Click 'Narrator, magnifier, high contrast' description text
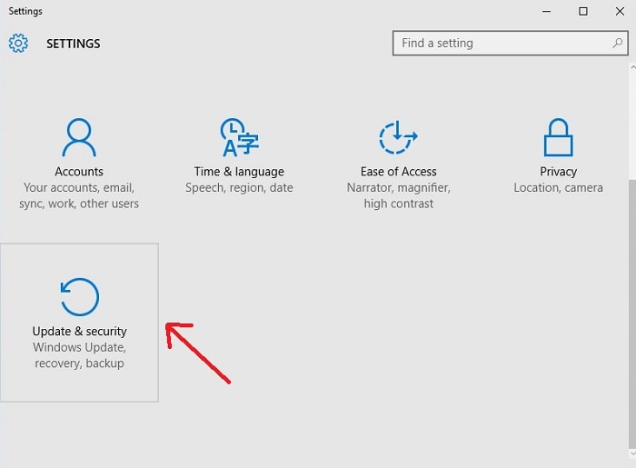 coord(398,195)
